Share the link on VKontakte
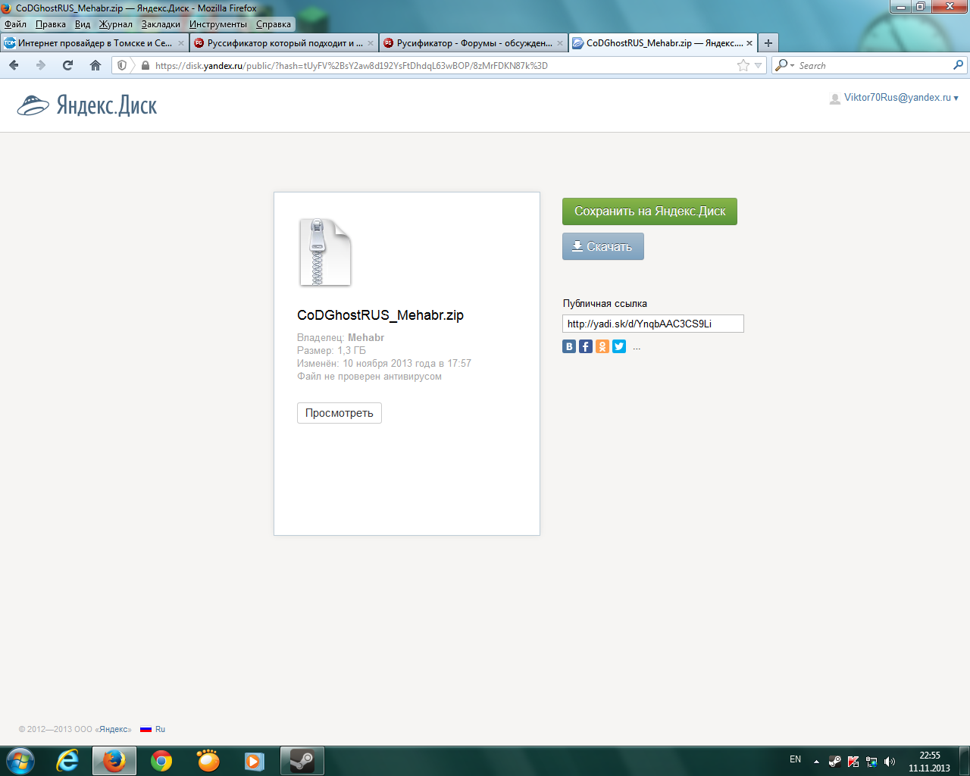 tap(569, 346)
